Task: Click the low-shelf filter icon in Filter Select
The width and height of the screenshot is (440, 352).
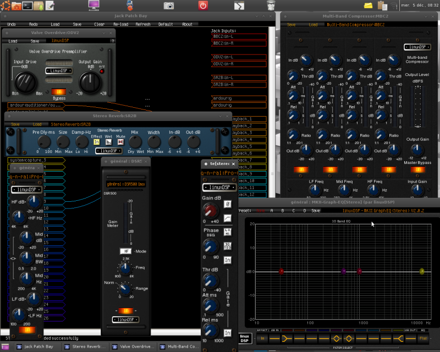Action: [287, 338]
